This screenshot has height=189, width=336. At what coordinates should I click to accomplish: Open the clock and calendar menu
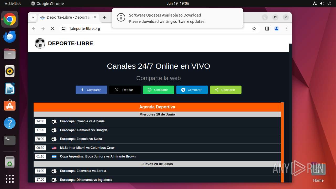[178, 3]
